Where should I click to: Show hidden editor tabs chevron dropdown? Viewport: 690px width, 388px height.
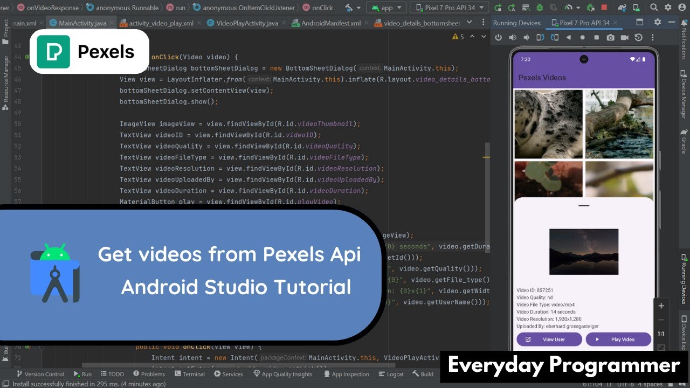469,22
